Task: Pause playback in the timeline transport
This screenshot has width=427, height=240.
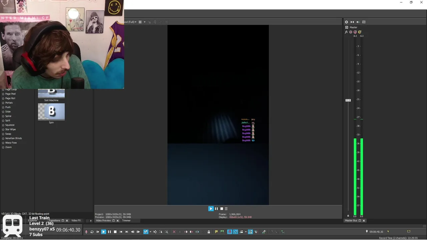Action: coord(109,232)
